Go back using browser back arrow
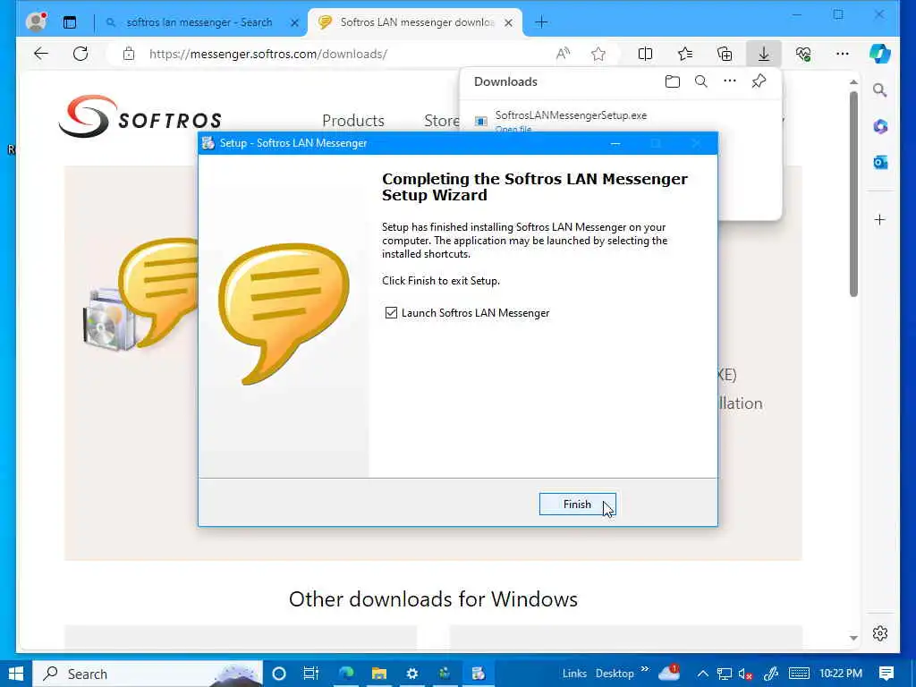916x687 pixels. (41, 54)
